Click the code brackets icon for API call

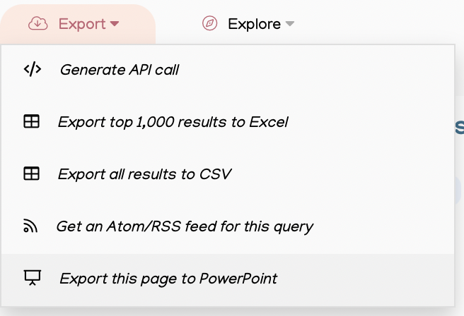point(33,69)
